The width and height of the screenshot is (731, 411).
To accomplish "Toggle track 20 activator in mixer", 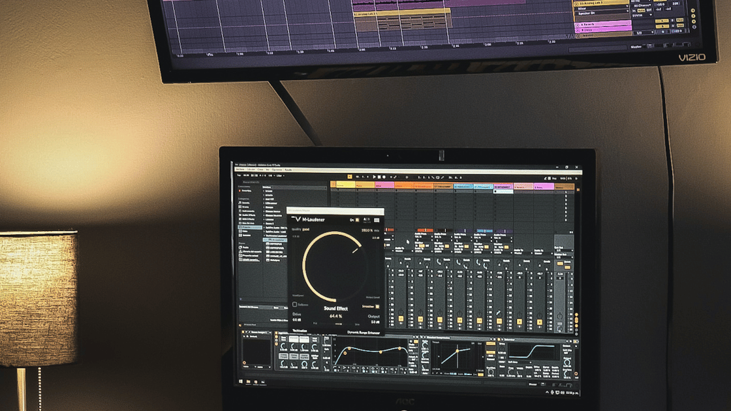I will pyautogui.click(x=500, y=322).
